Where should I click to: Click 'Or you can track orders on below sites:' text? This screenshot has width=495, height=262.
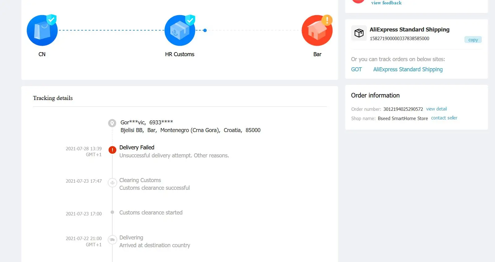pyautogui.click(x=398, y=59)
